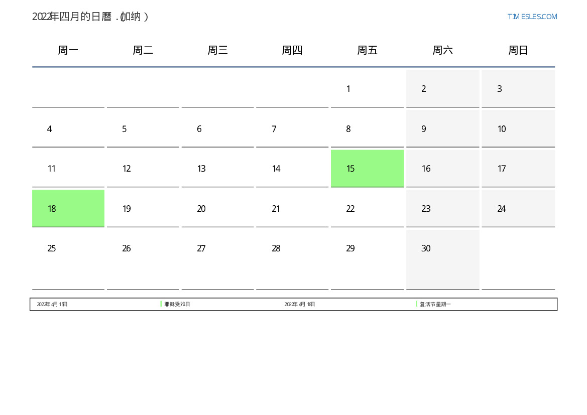Image resolution: width=587 pixels, height=415 pixels.
Task: Select date 12 in the calendar
Action: [x=143, y=169]
